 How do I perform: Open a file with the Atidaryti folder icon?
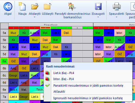tap(35, 6)
